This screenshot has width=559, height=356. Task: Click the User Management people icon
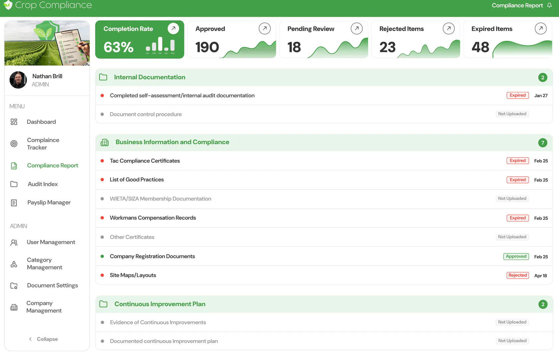tap(14, 242)
